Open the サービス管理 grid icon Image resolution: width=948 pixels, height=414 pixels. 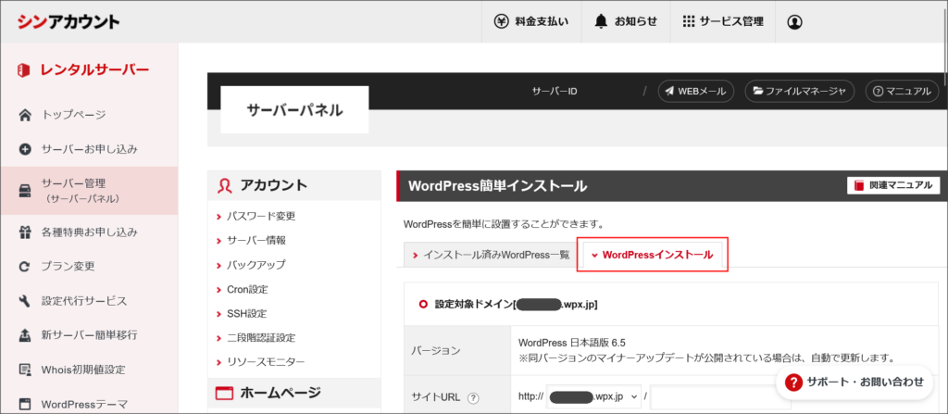(688, 22)
